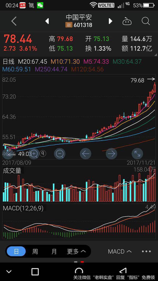The image size is (158, 281).
Task: Tap the 49.03 low marker on chart
Action: (x=25, y=154)
